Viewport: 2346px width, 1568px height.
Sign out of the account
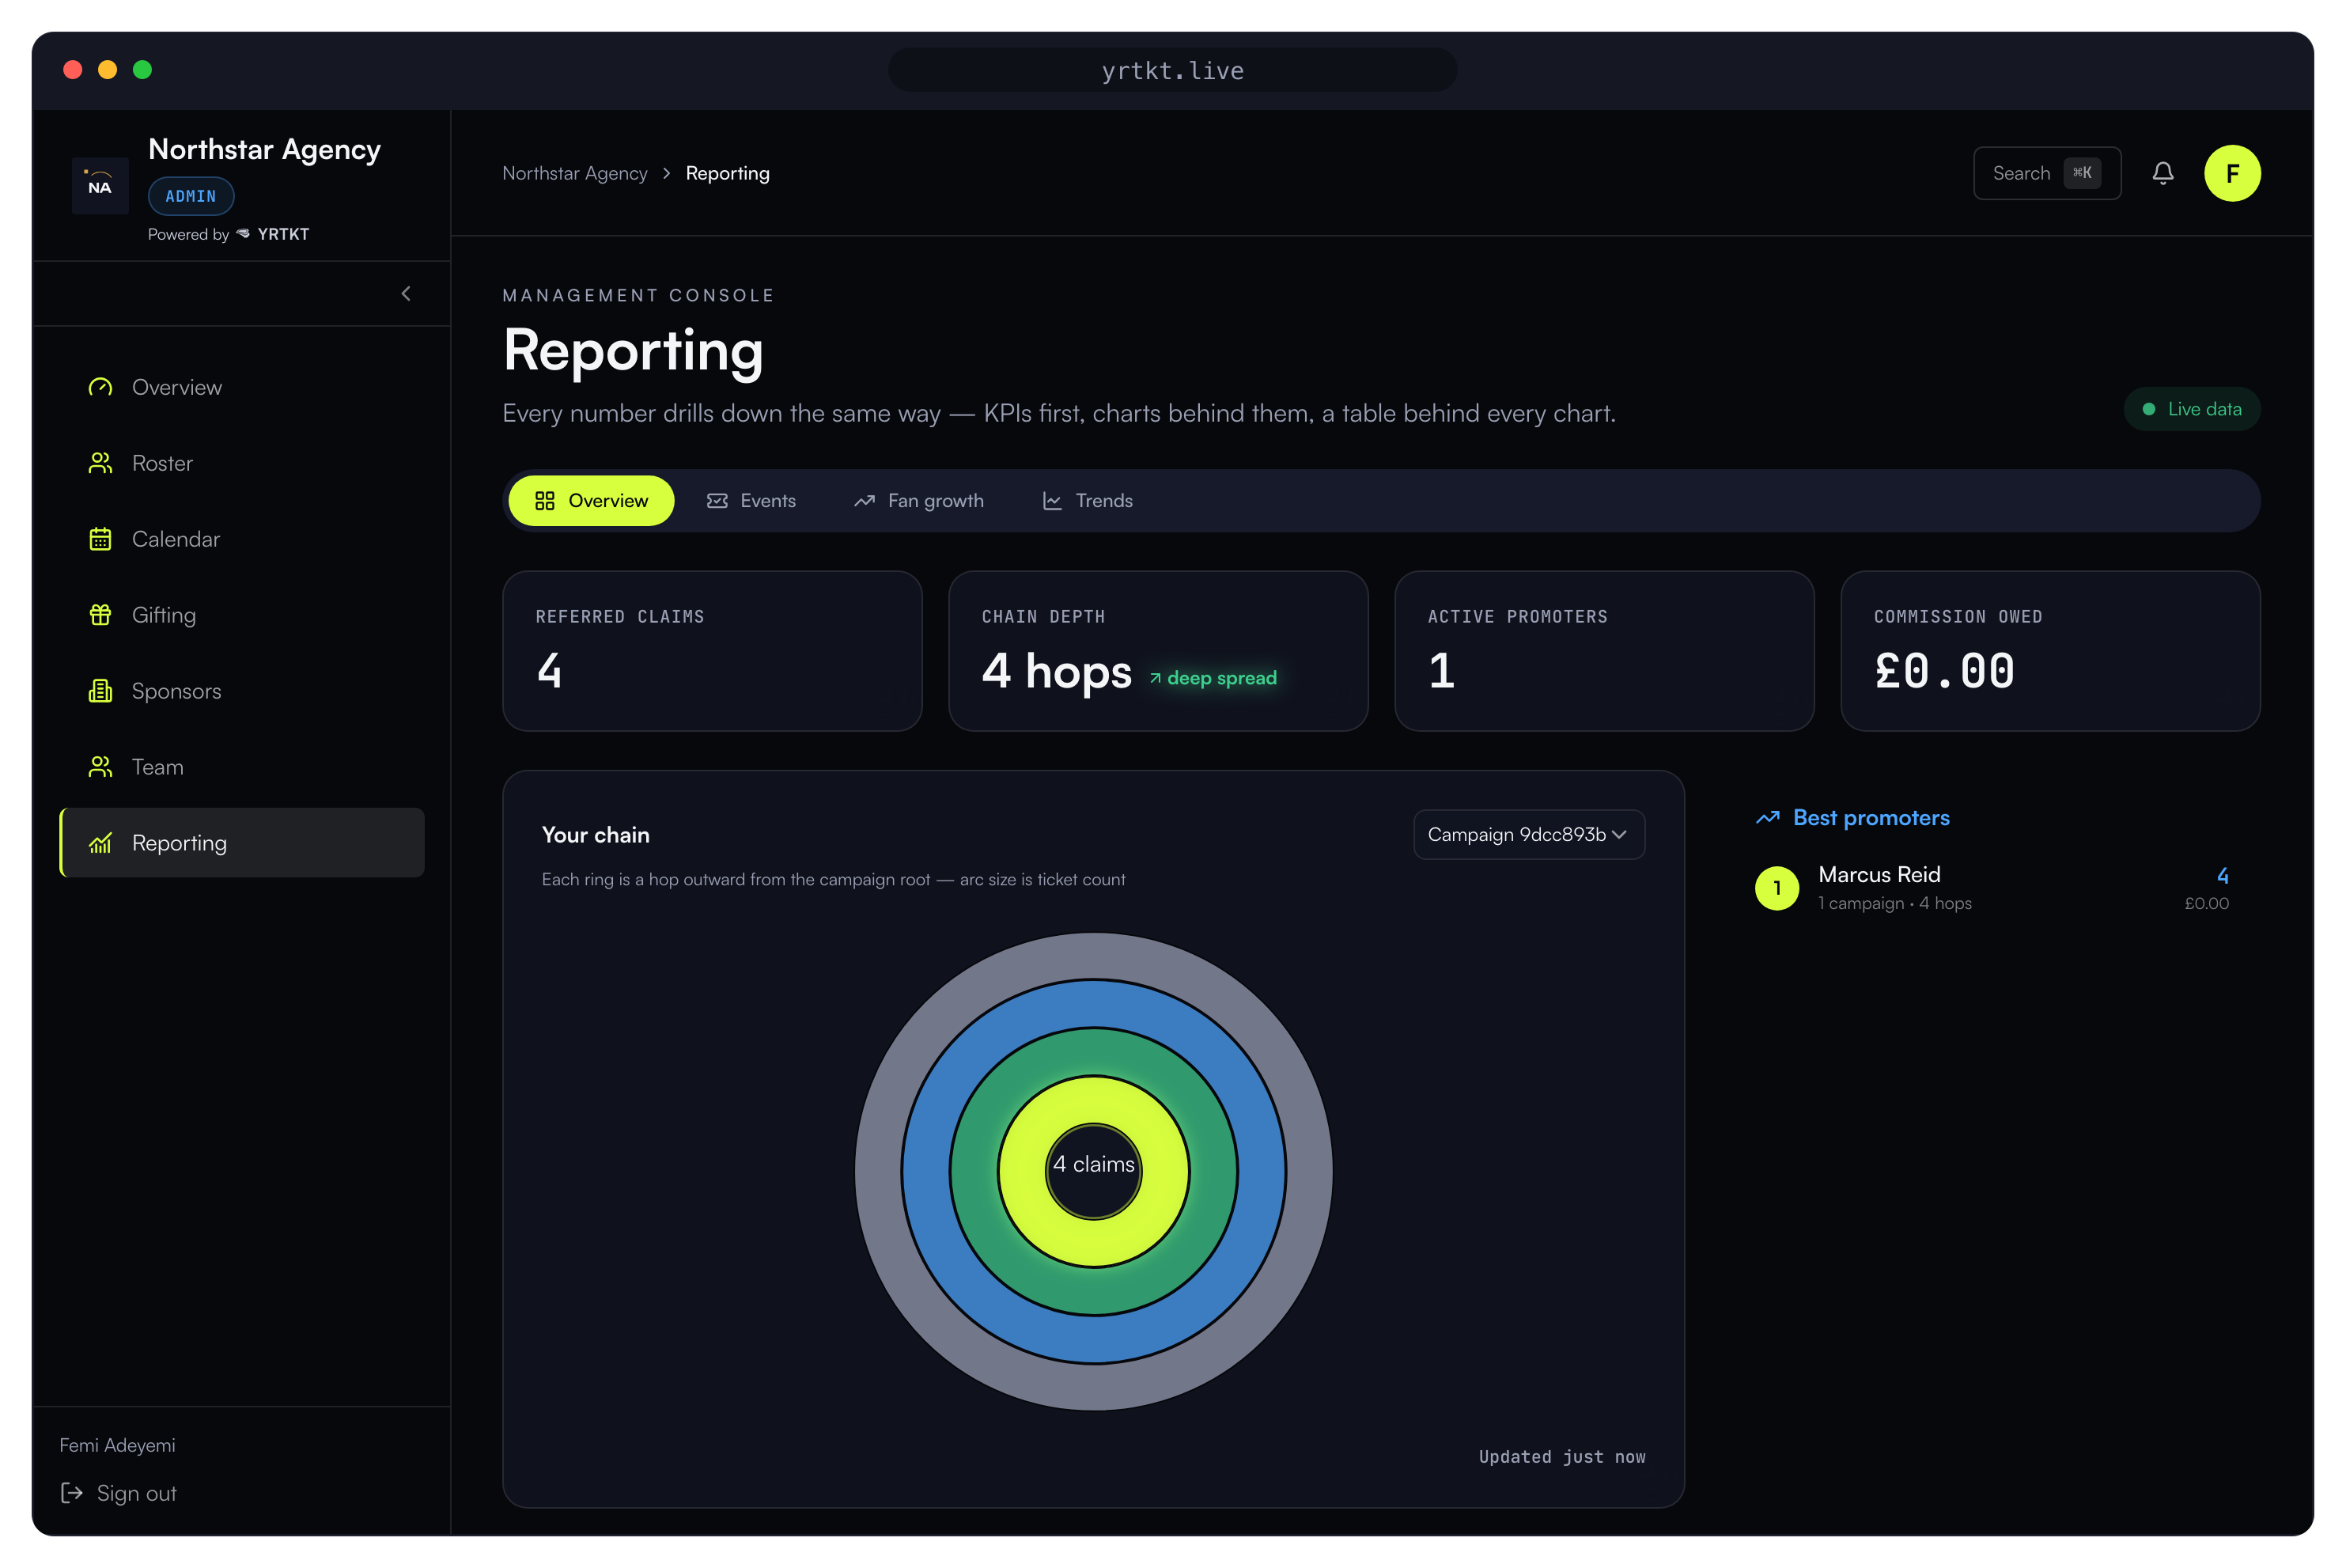pos(119,1493)
